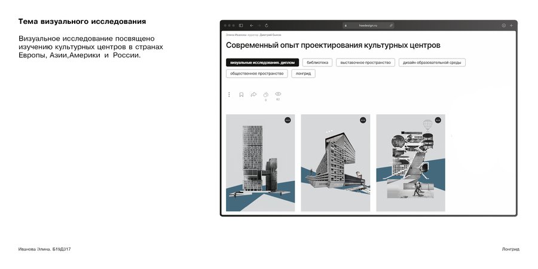Open the browser downloads icon

[504, 25]
